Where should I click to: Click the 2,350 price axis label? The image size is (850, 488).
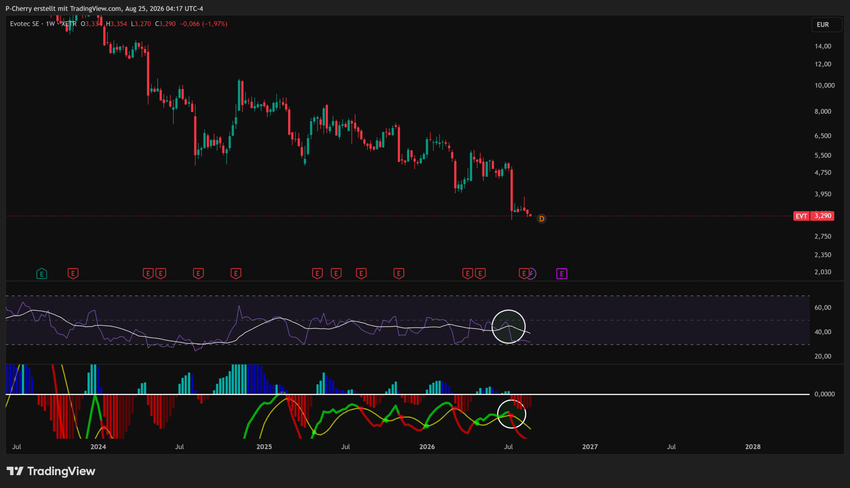(x=823, y=255)
